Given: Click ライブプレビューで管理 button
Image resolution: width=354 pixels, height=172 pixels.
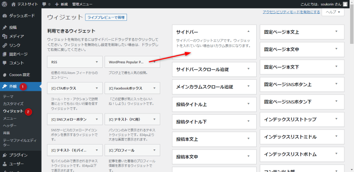Looking at the screenshot, I should tap(106, 17).
